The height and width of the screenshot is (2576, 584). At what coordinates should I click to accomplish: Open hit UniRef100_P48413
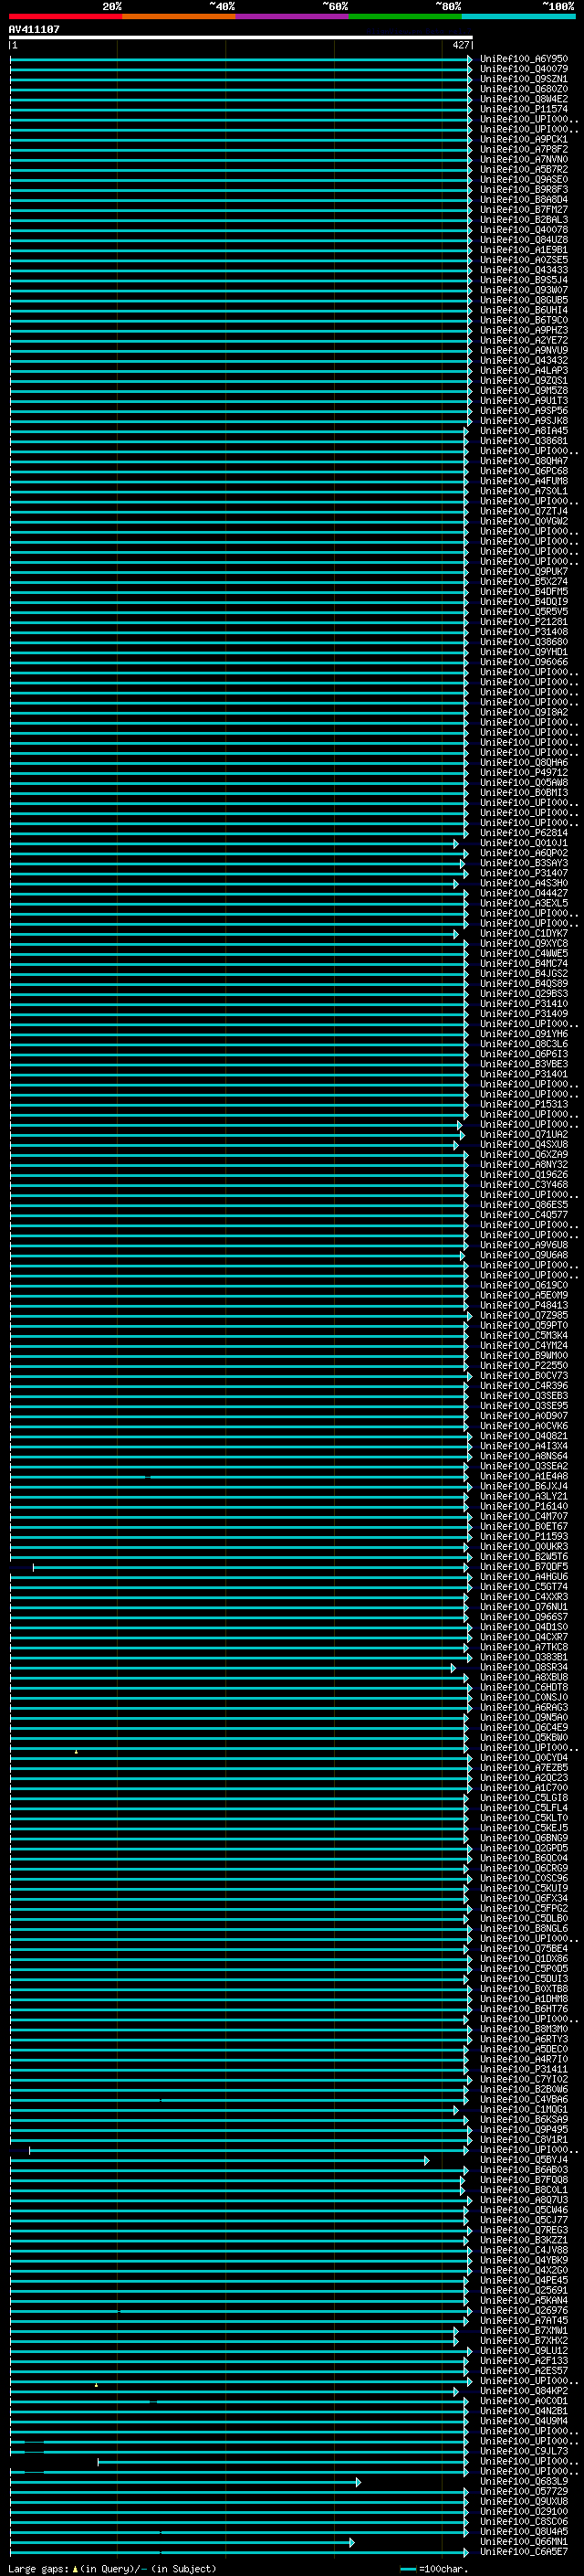pyautogui.click(x=523, y=1305)
